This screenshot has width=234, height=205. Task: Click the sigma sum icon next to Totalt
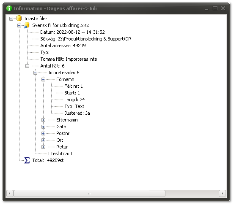tap(27, 160)
